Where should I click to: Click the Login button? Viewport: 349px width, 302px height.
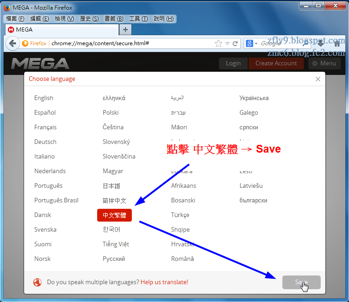click(233, 64)
